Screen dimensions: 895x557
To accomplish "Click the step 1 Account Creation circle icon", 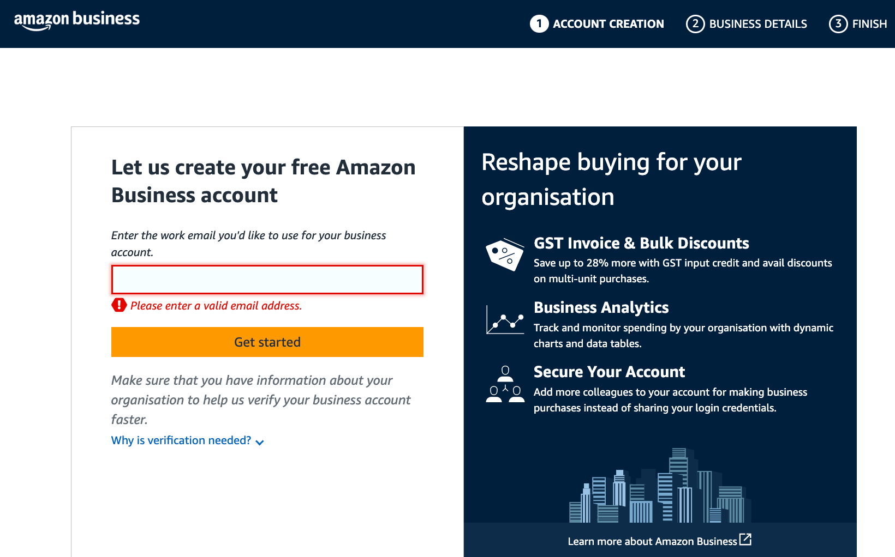I will pyautogui.click(x=539, y=24).
